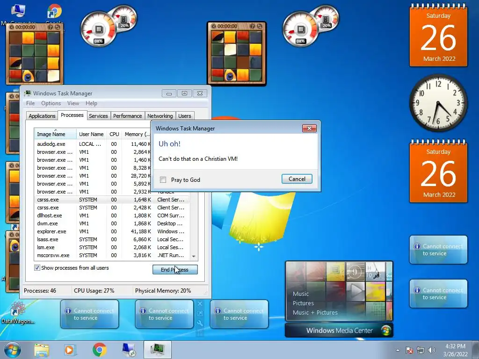Pause the timer on the center puzzle gadget
The image size is (479, 359).
213,27
